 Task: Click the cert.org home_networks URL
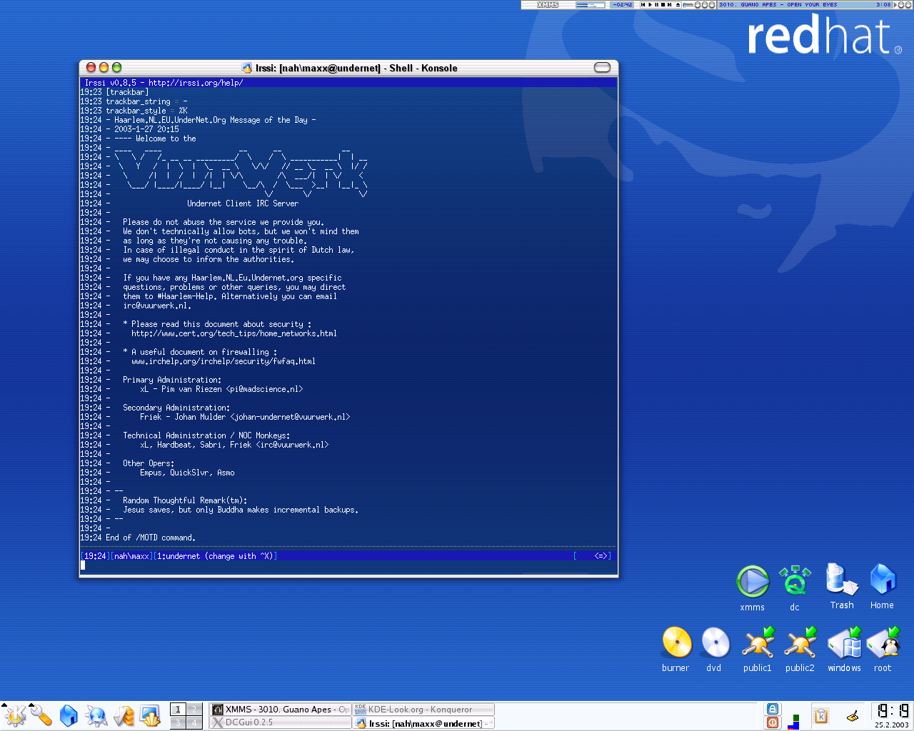(x=234, y=333)
